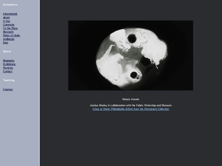Click the About sidebar heading
Image resolution: width=222 pixels, height=166 pixels.
point(7,51)
